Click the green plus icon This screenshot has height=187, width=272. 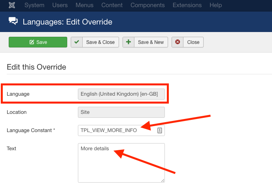tap(128, 42)
